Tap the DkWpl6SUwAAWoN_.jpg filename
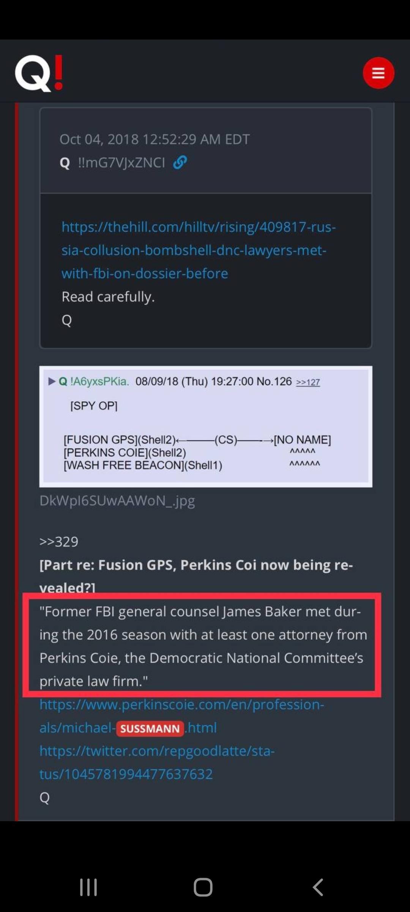The height and width of the screenshot is (912, 410). pos(117,500)
